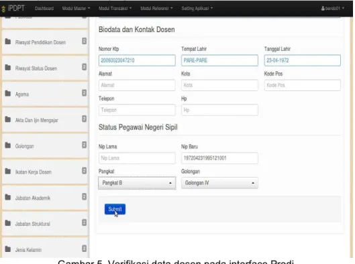355x264 pixels.
Task: Click the Agama count badge
Action: pos(84,93)
